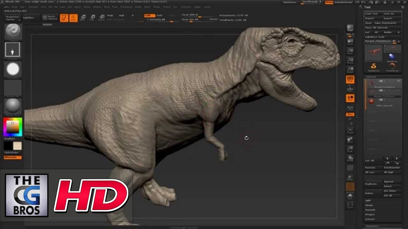Click Make PolyMesh3D button
This screenshot has width=408, height=229.
(387, 23)
